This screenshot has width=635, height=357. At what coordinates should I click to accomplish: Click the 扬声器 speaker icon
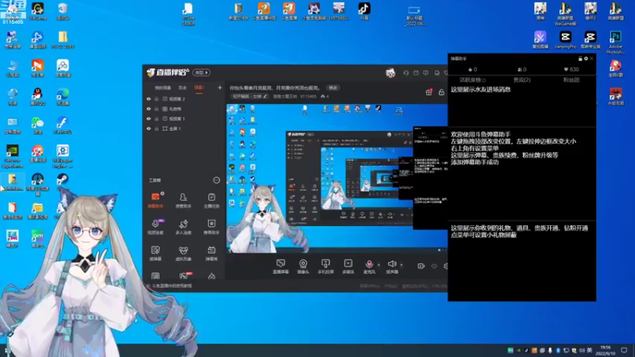coord(391,264)
